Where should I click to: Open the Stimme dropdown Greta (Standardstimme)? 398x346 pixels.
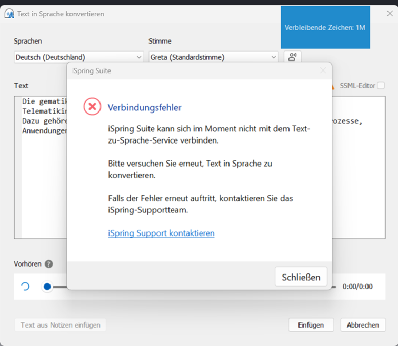[213, 57]
